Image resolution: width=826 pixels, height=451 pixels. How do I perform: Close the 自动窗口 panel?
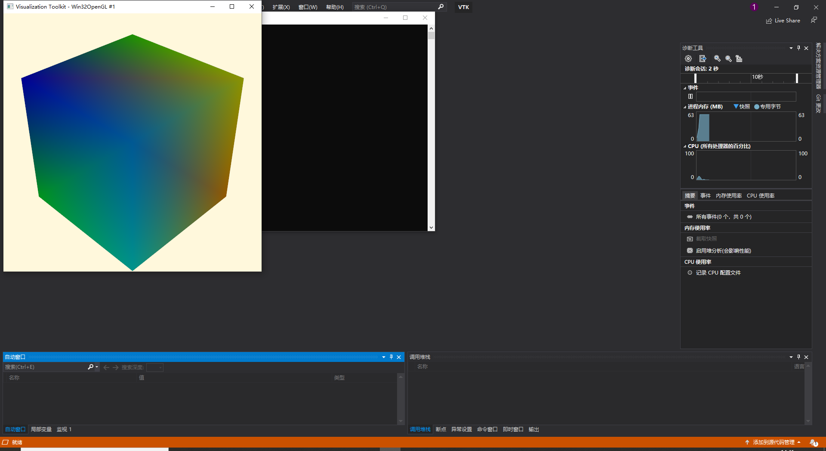(399, 357)
